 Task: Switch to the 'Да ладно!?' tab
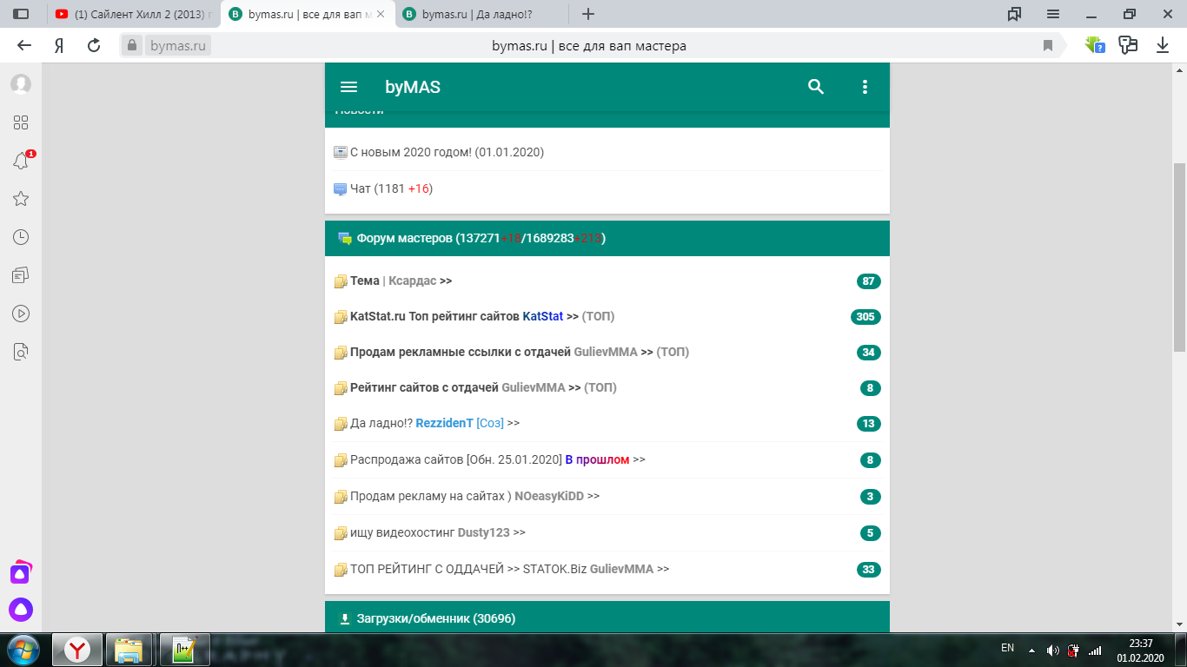(478, 15)
